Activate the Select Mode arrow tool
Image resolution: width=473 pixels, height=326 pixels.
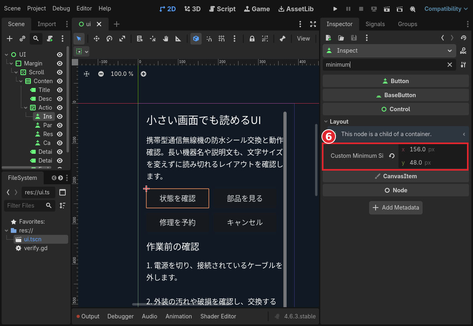point(79,39)
